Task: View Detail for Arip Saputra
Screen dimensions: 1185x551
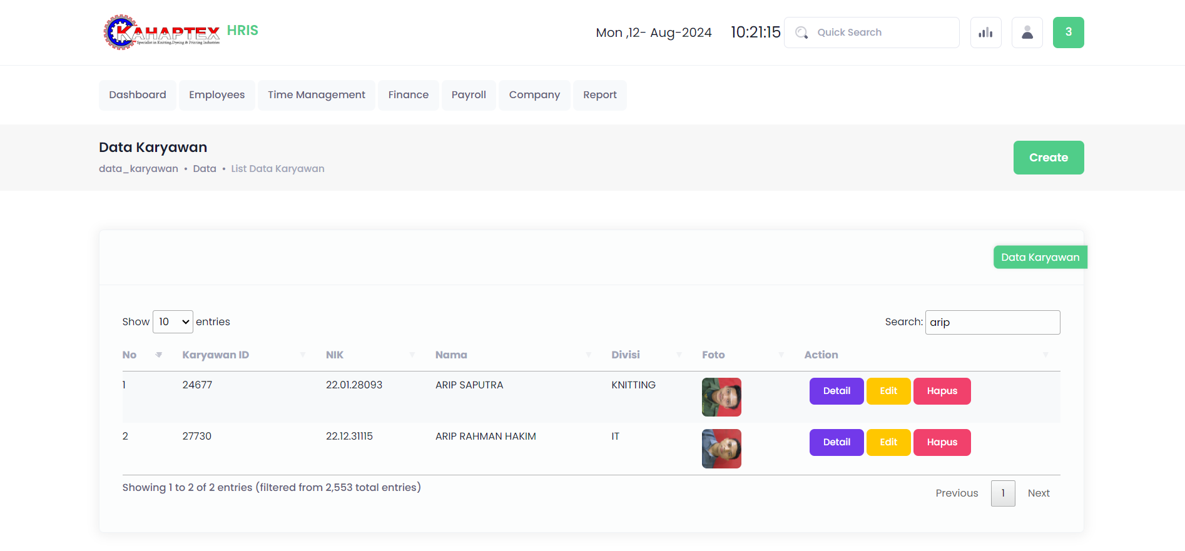Action: [x=836, y=391]
